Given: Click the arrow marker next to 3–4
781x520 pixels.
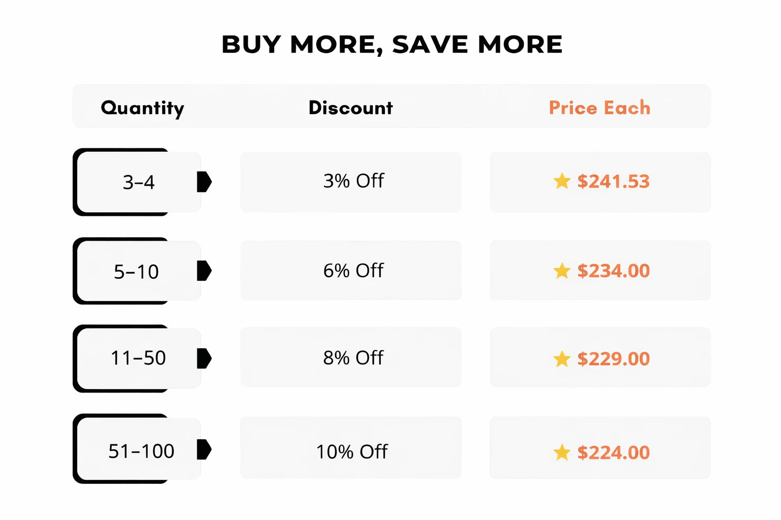Looking at the screenshot, I should [204, 182].
